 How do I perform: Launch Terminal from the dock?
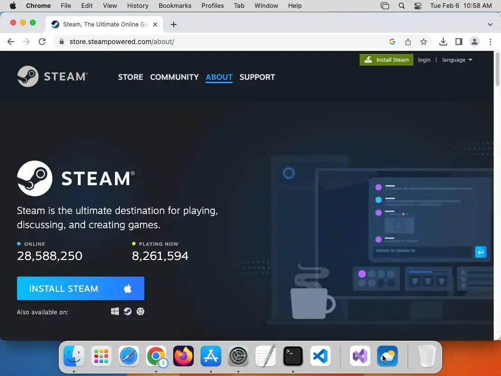pyautogui.click(x=293, y=356)
